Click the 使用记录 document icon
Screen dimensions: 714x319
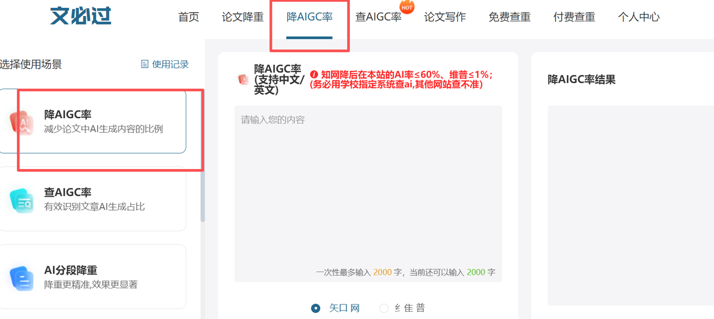[x=145, y=64]
